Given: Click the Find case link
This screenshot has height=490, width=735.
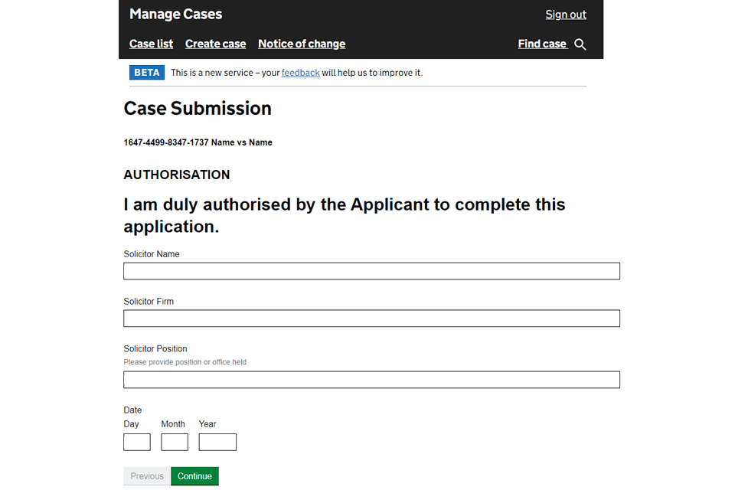Looking at the screenshot, I should tap(542, 44).
